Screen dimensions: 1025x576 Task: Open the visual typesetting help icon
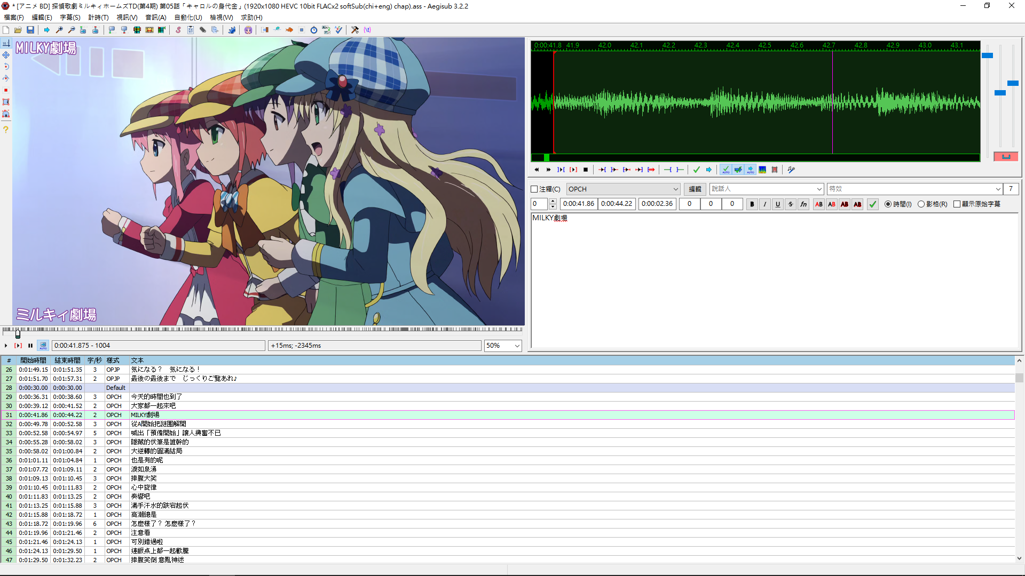point(6,130)
